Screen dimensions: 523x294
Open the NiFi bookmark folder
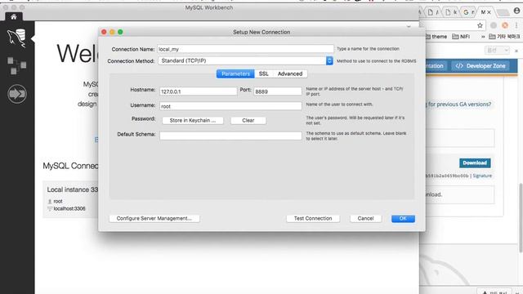(x=461, y=37)
